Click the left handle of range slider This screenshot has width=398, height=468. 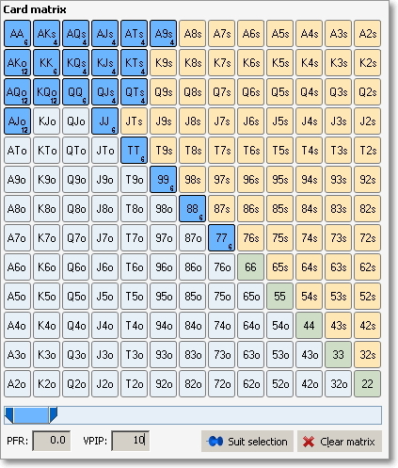(x=8, y=415)
